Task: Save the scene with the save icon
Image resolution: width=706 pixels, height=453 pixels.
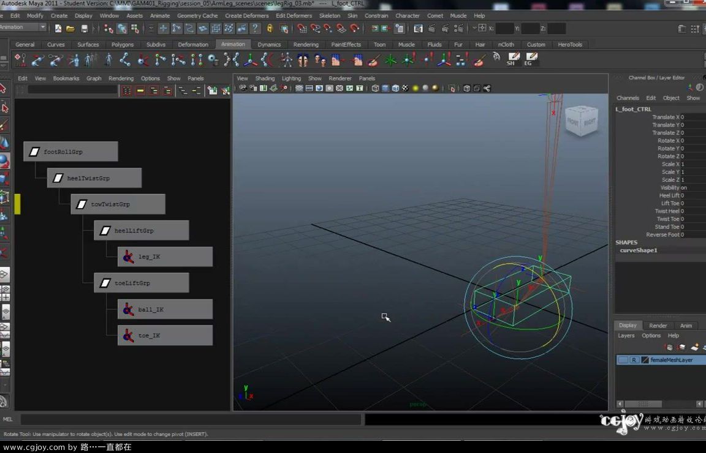Action: tap(85, 28)
